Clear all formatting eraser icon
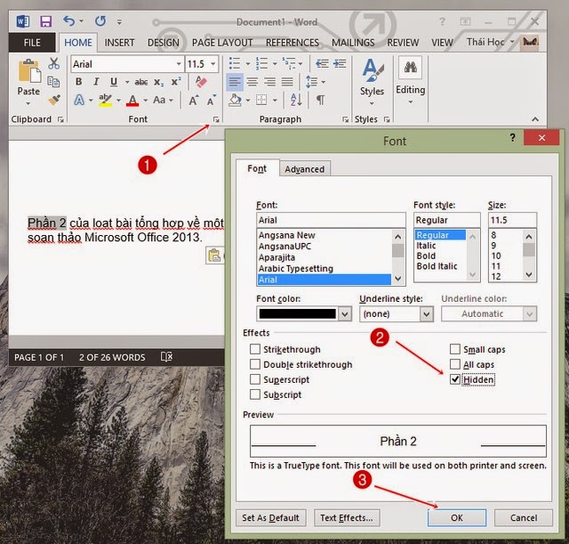Screen dimensions: 569x544 [x=201, y=81]
